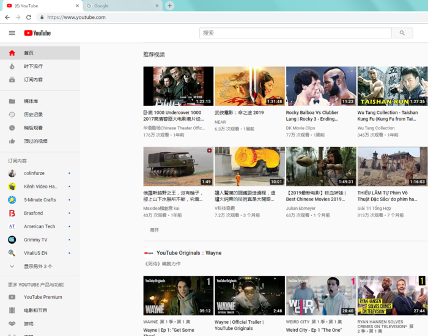Open subscriptions icon in sidebar
This screenshot has width=428, height=336.
tap(12, 79)
